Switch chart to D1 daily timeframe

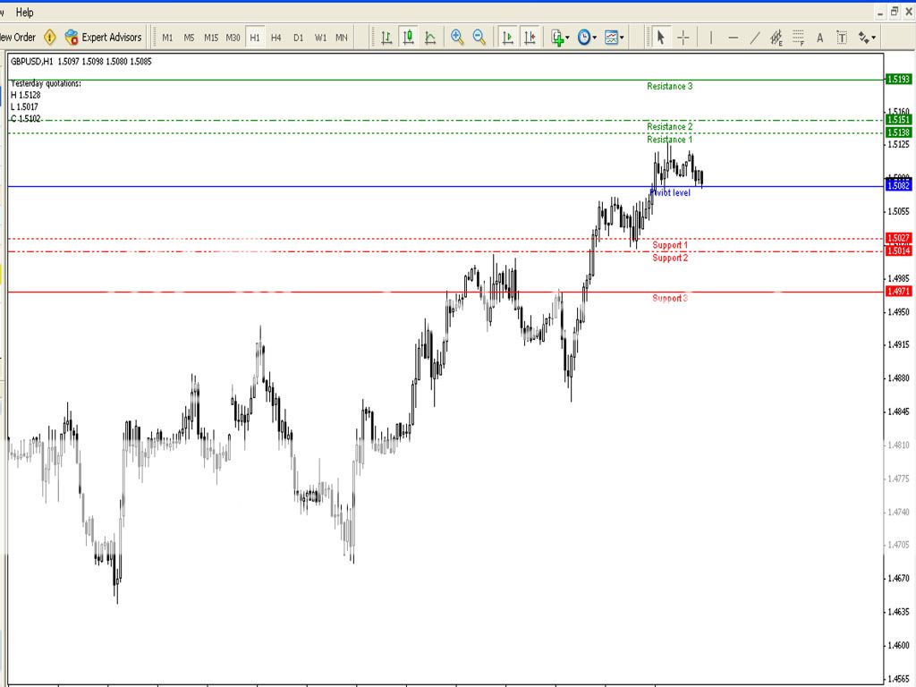(299, 38)
